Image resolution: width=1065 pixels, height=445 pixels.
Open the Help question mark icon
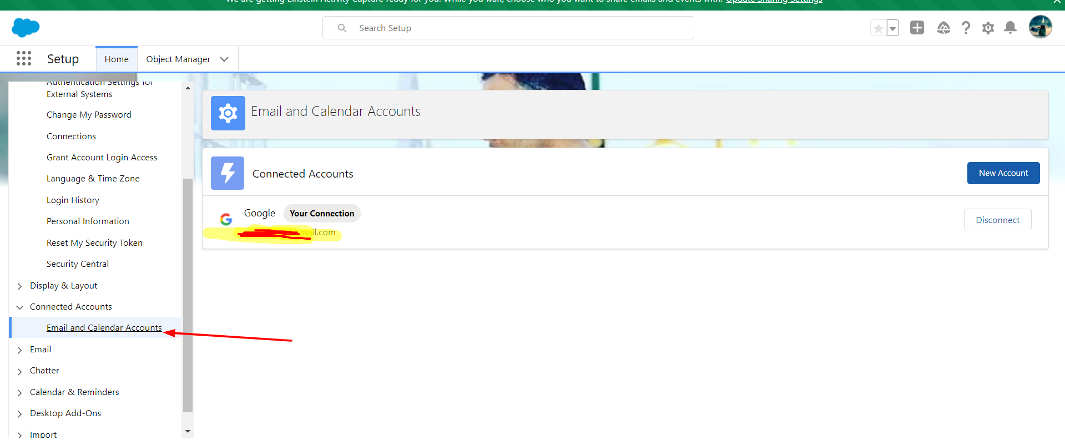click(966, 28)
